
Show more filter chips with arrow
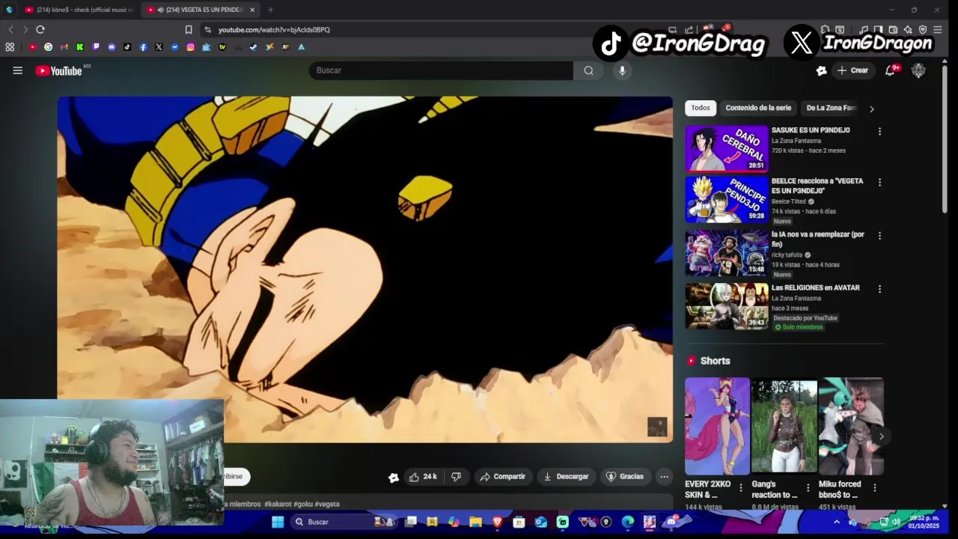point(871,109)
